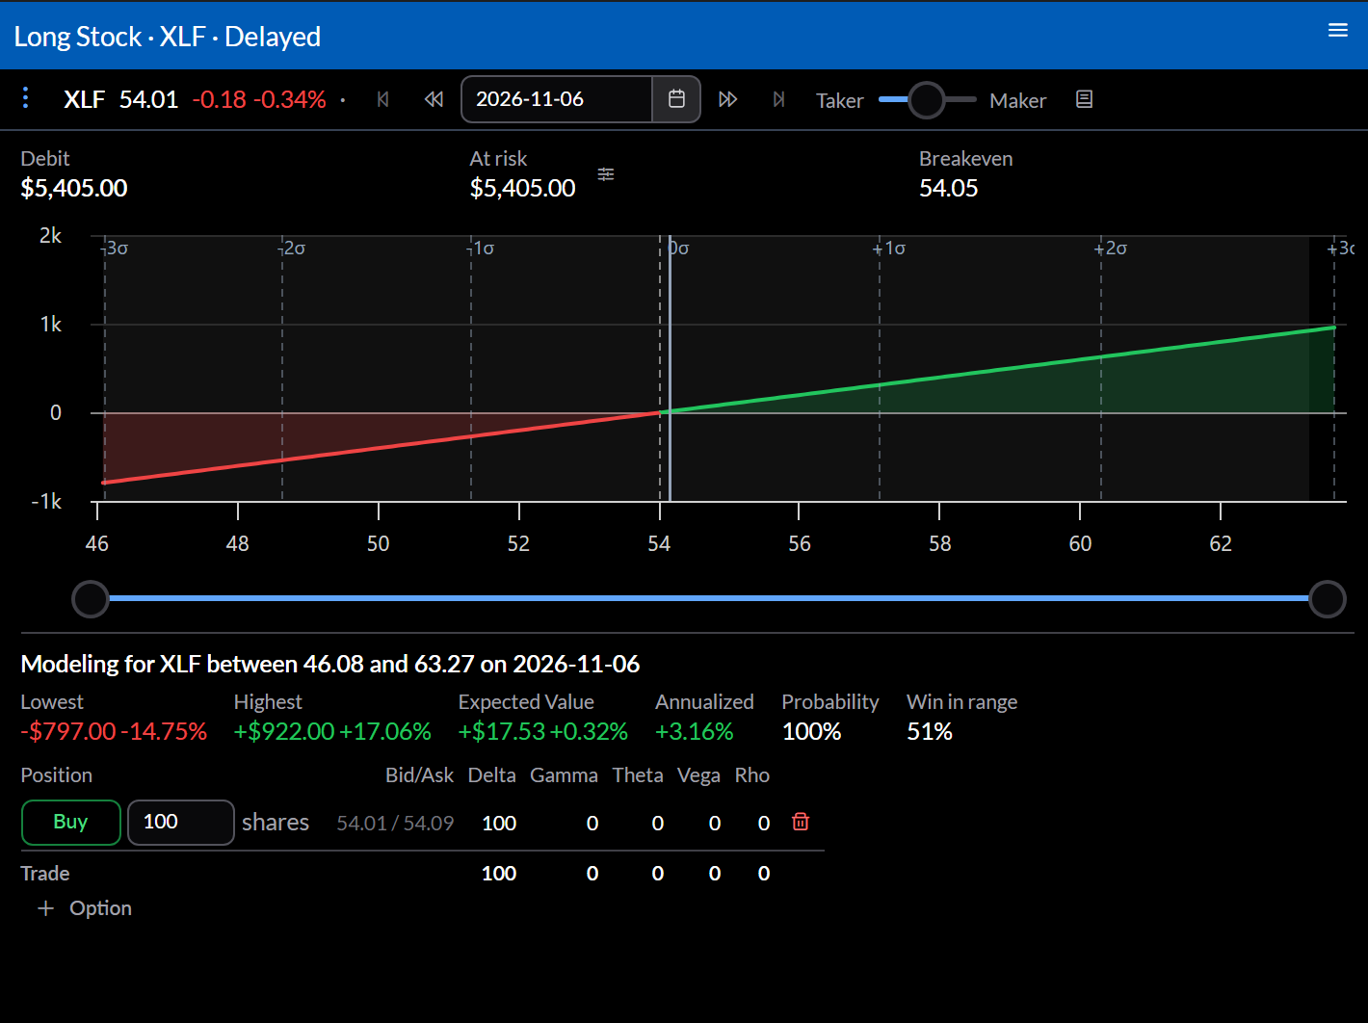Click the Taker label

coord(839,100)
